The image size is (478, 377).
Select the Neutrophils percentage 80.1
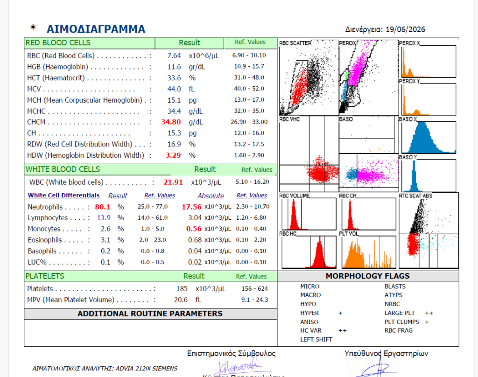click(102, 207)
